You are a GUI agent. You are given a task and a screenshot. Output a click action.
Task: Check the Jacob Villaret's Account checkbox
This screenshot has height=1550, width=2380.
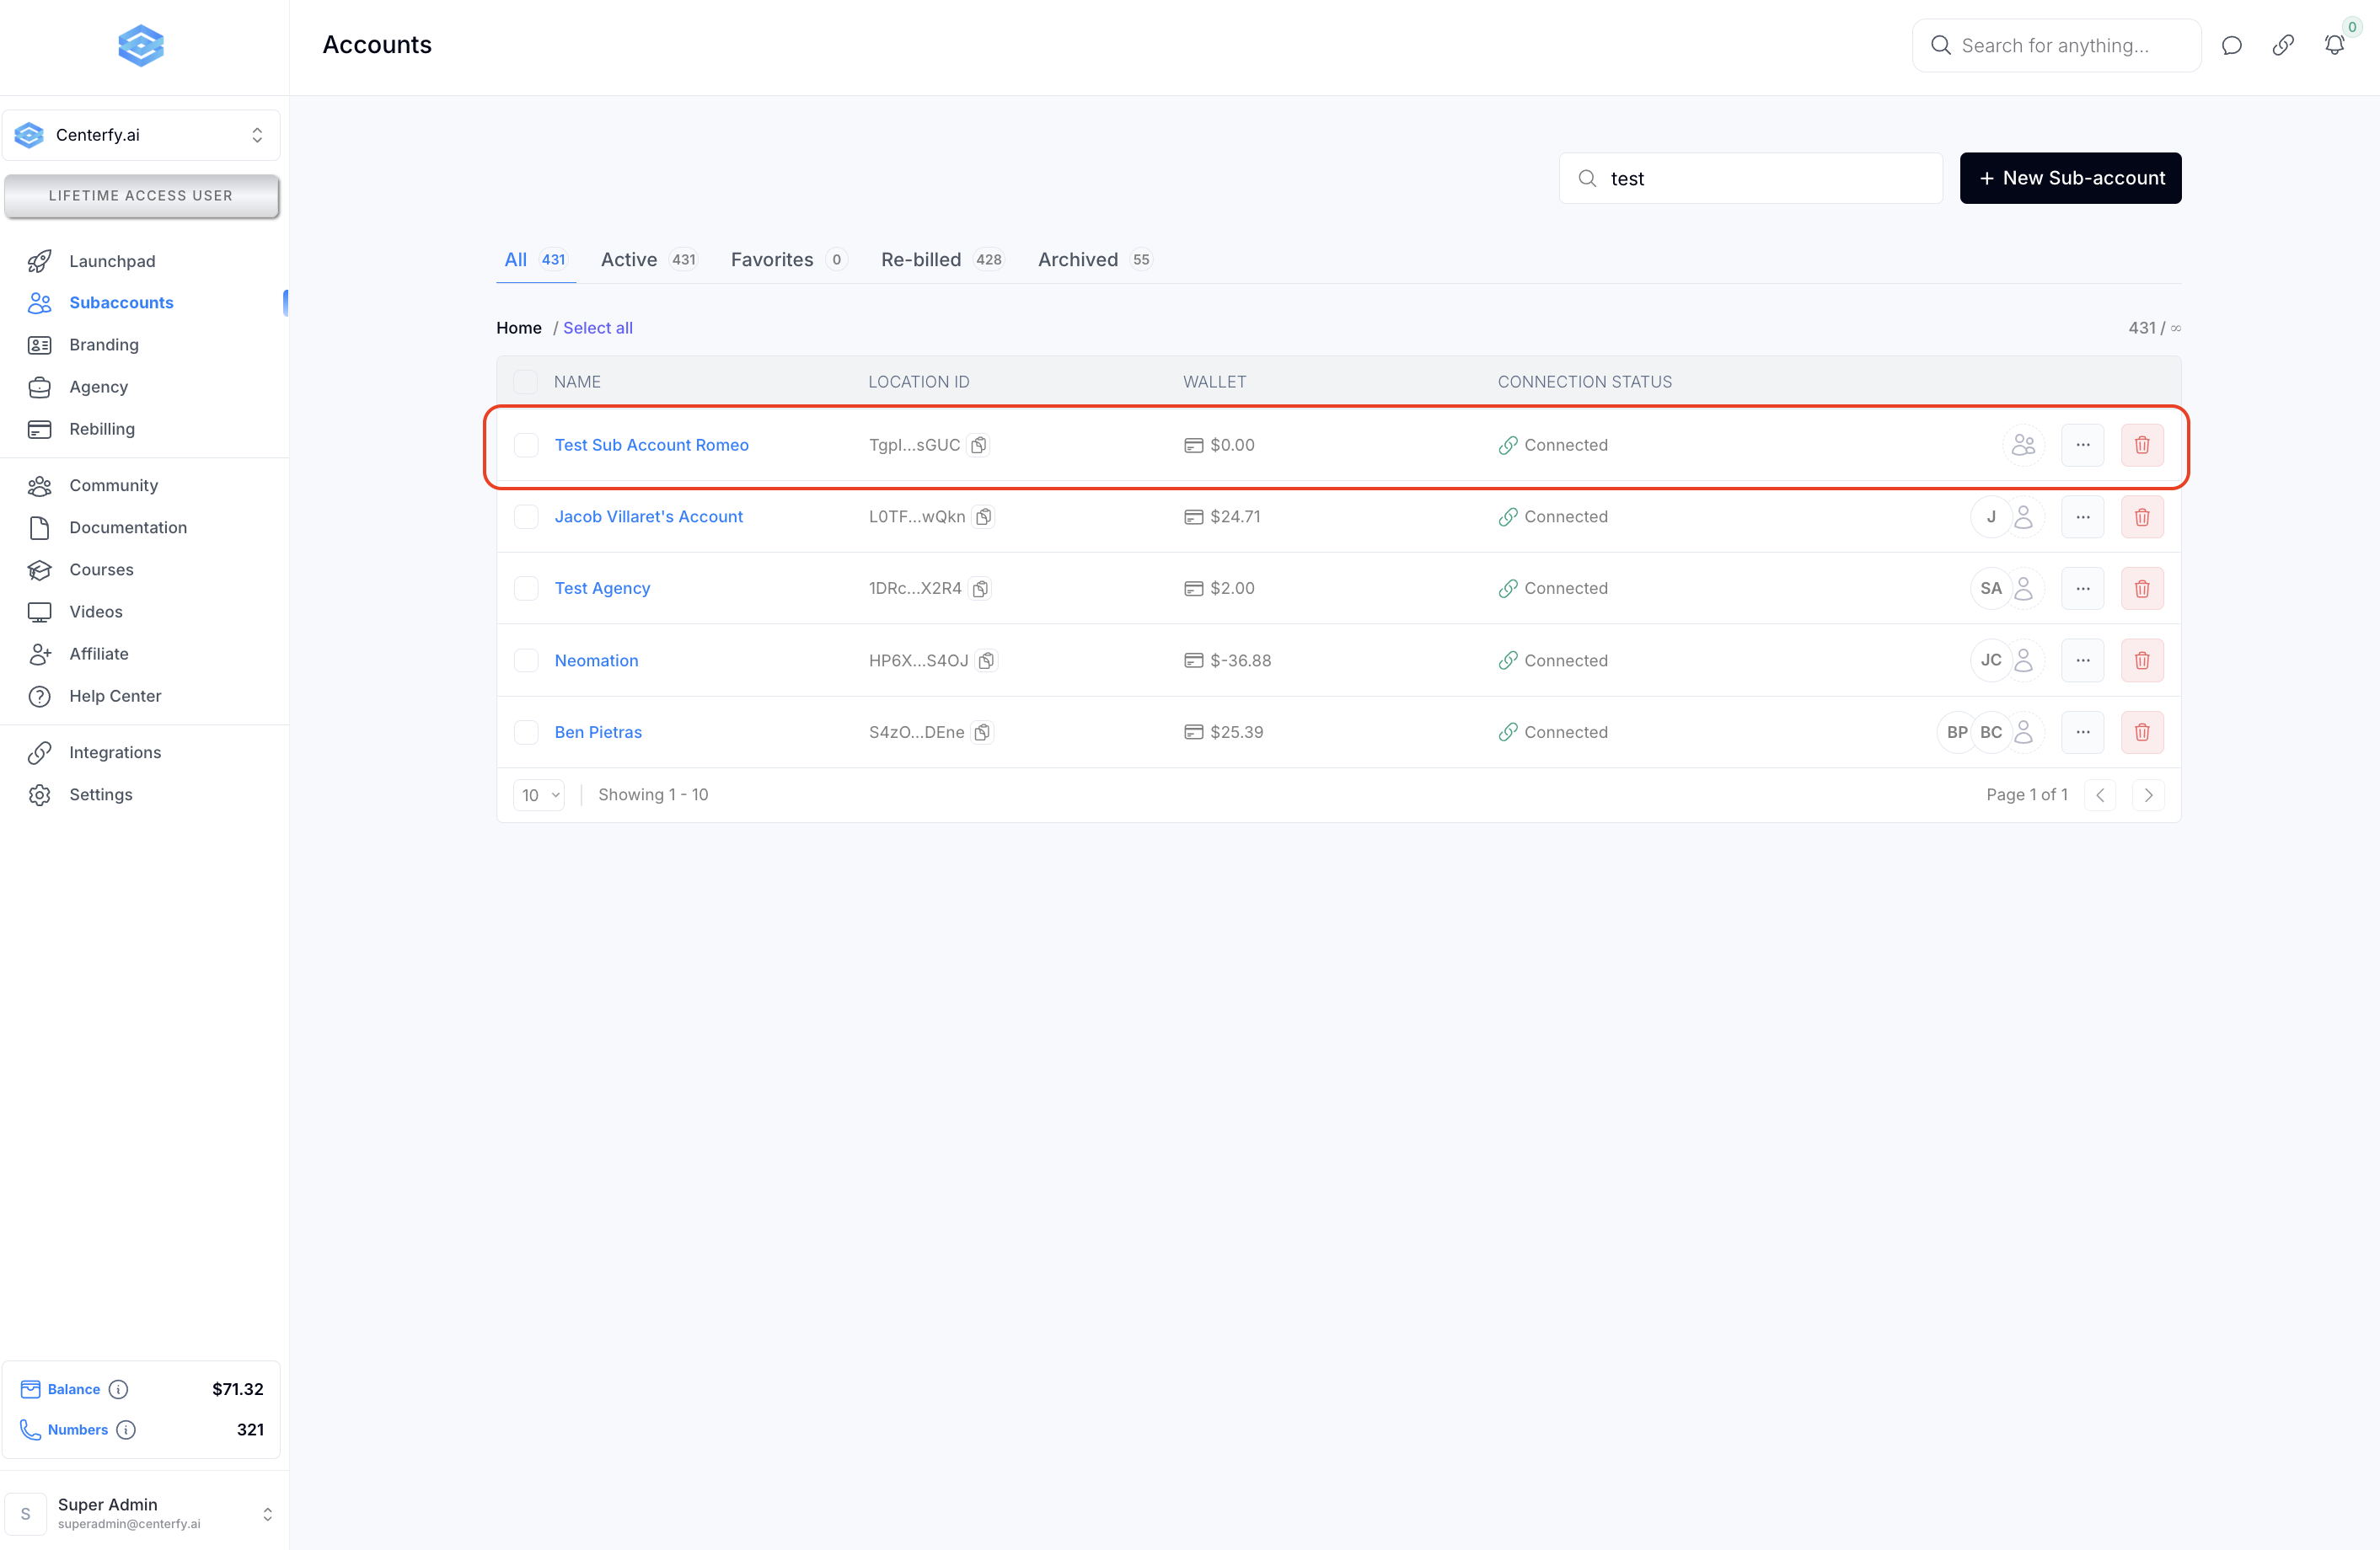click(x=526, y=516)
